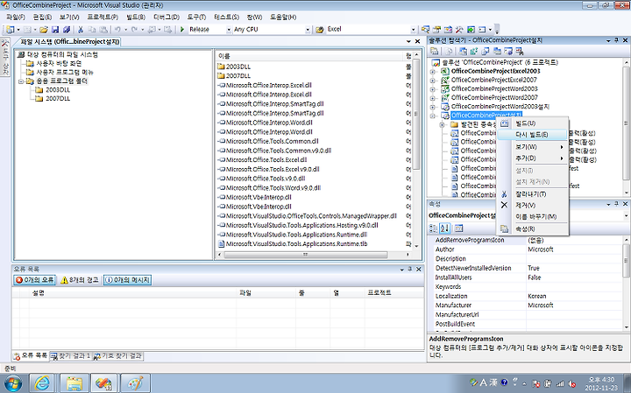
Task: Choose 이름 바꾸기(M) in context menu
Action: [532, 216]
